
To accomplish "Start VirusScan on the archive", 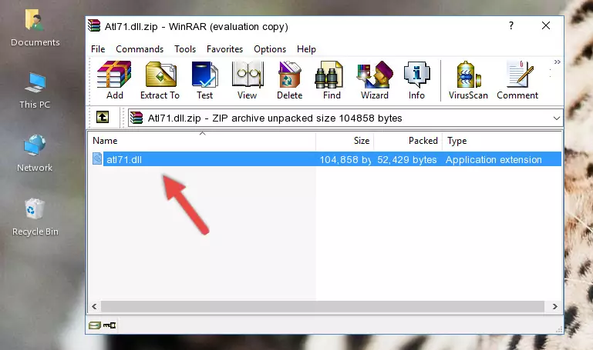I will [468, 80].
